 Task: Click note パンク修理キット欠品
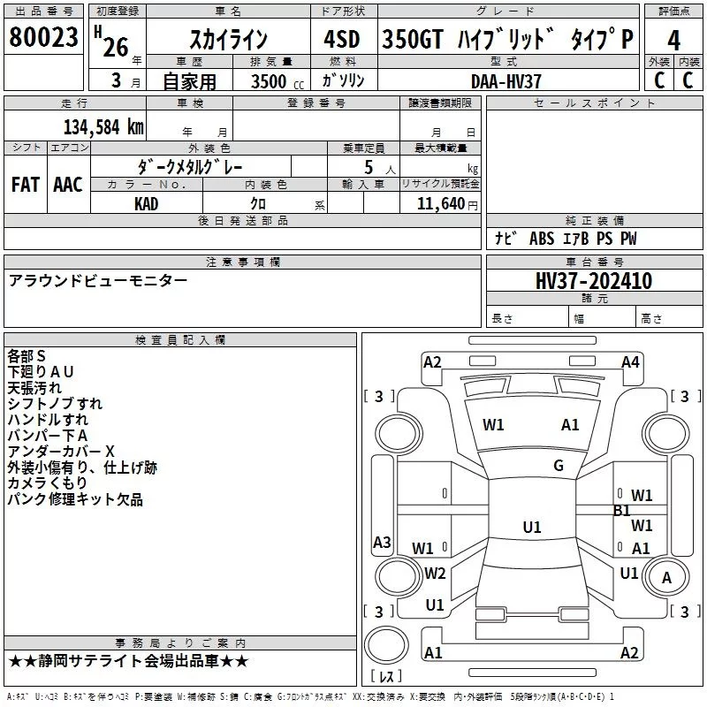click(75, 499)
